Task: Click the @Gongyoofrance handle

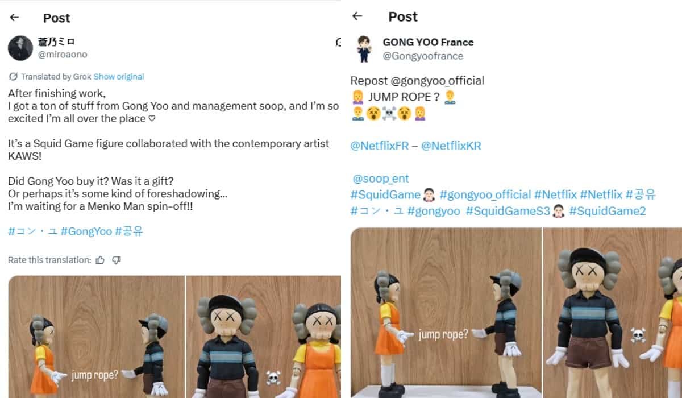Action: (423, 56)
